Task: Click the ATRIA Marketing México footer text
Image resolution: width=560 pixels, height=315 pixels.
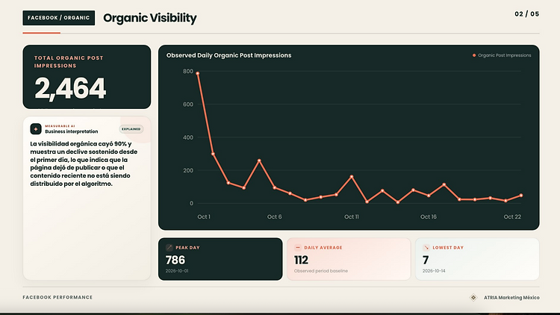Action: [x=511, y=298]
